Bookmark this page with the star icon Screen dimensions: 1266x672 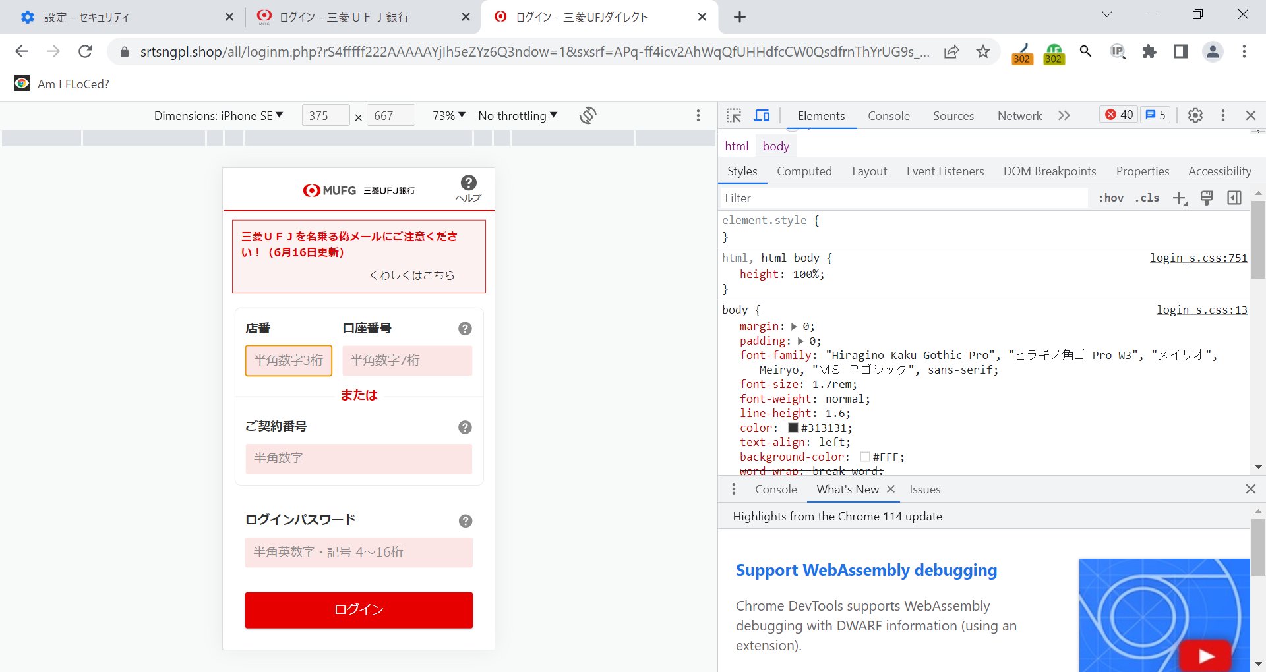(x=983, y=51)
